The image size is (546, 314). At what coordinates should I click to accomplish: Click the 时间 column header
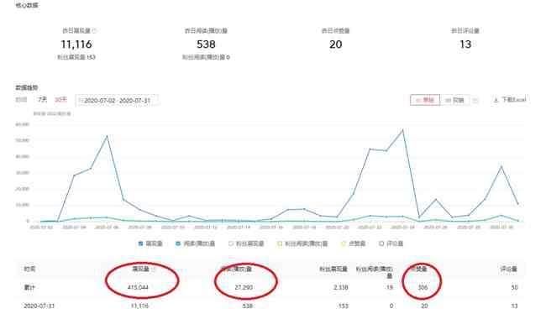pos(29,270)
